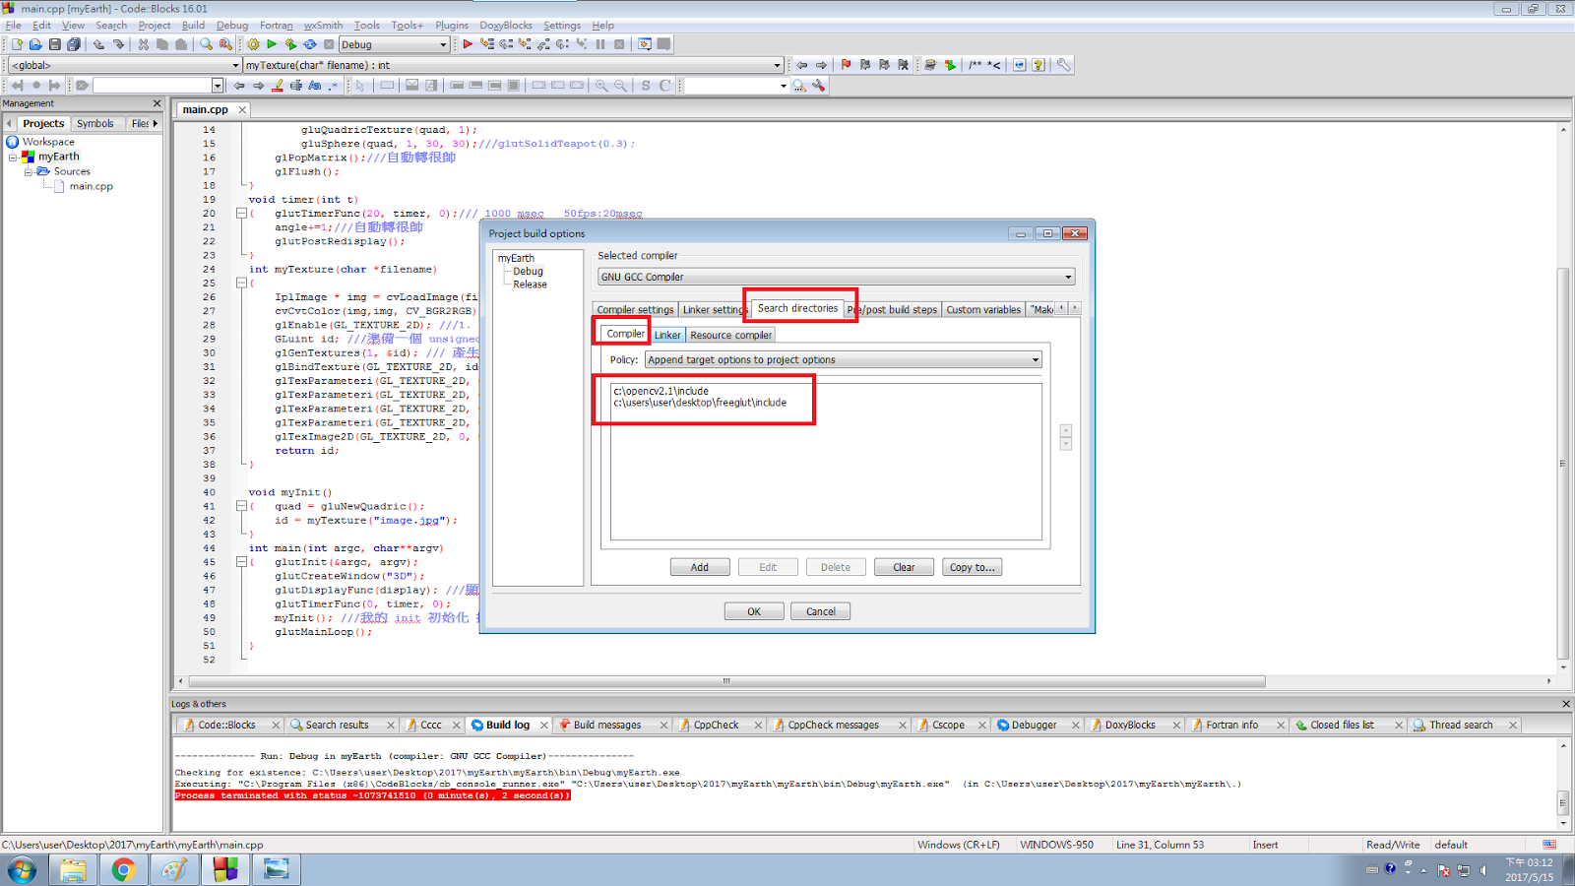Viewport: 1575px width, 886px height.
Task: Collapse the myTexture function code fold
Action: click(241, 283)
